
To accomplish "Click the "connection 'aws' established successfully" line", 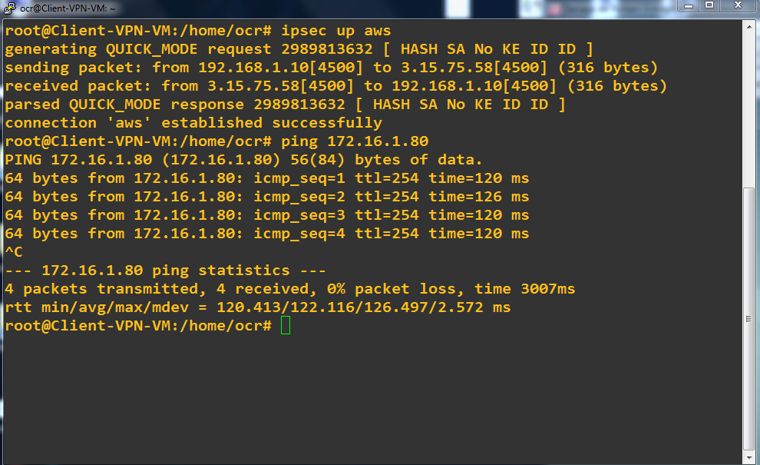I will tap(193, 123).
